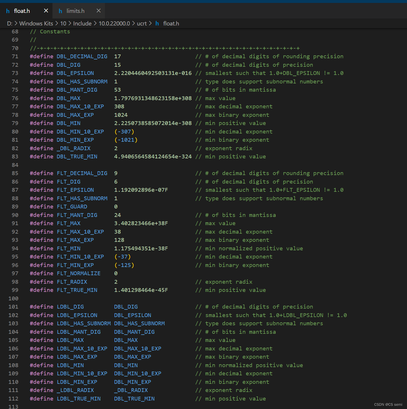Screen dimensions: 407x409
Task: Click the FLT_MIN value 1.175494351e-38F
Action: tap(141, 249)
